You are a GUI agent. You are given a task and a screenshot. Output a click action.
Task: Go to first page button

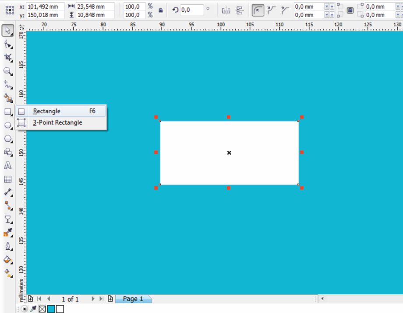point(39,299)
